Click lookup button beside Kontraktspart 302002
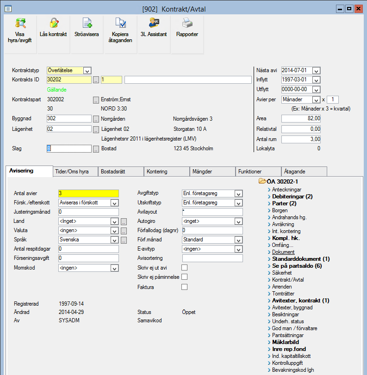Screen dimensions: 367x375 pos(96,100)
